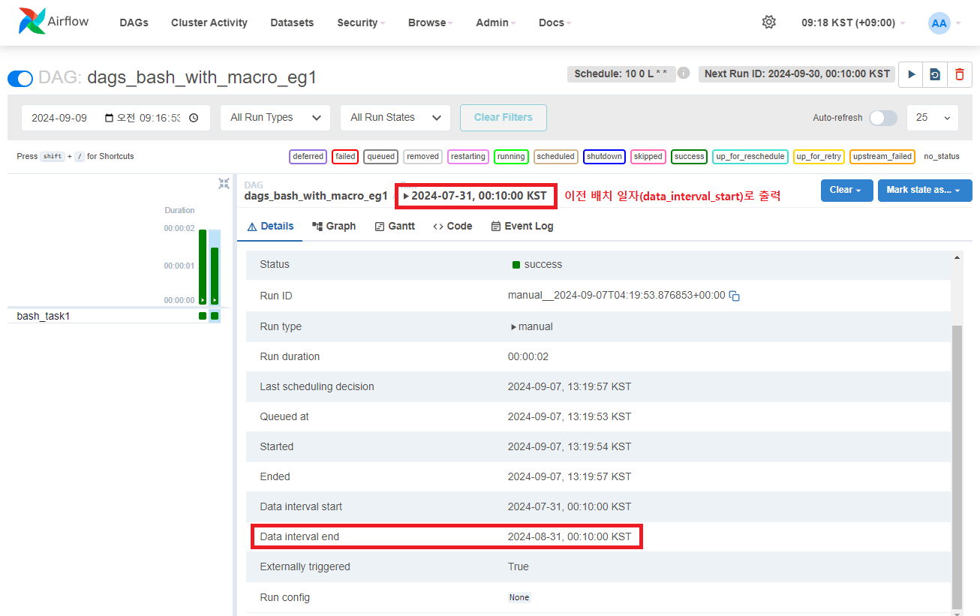Image resolution: width=980 pixels, height=616 pixels.
Task: Open the Clear dropdown button
Action: pos(846,191)
